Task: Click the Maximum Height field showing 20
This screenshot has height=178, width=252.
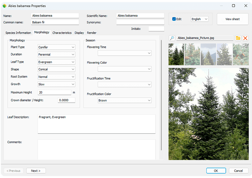Action: coord(54,92)
